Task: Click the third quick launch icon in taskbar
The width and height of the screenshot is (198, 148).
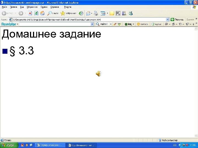Action: [x=31, y=145]
